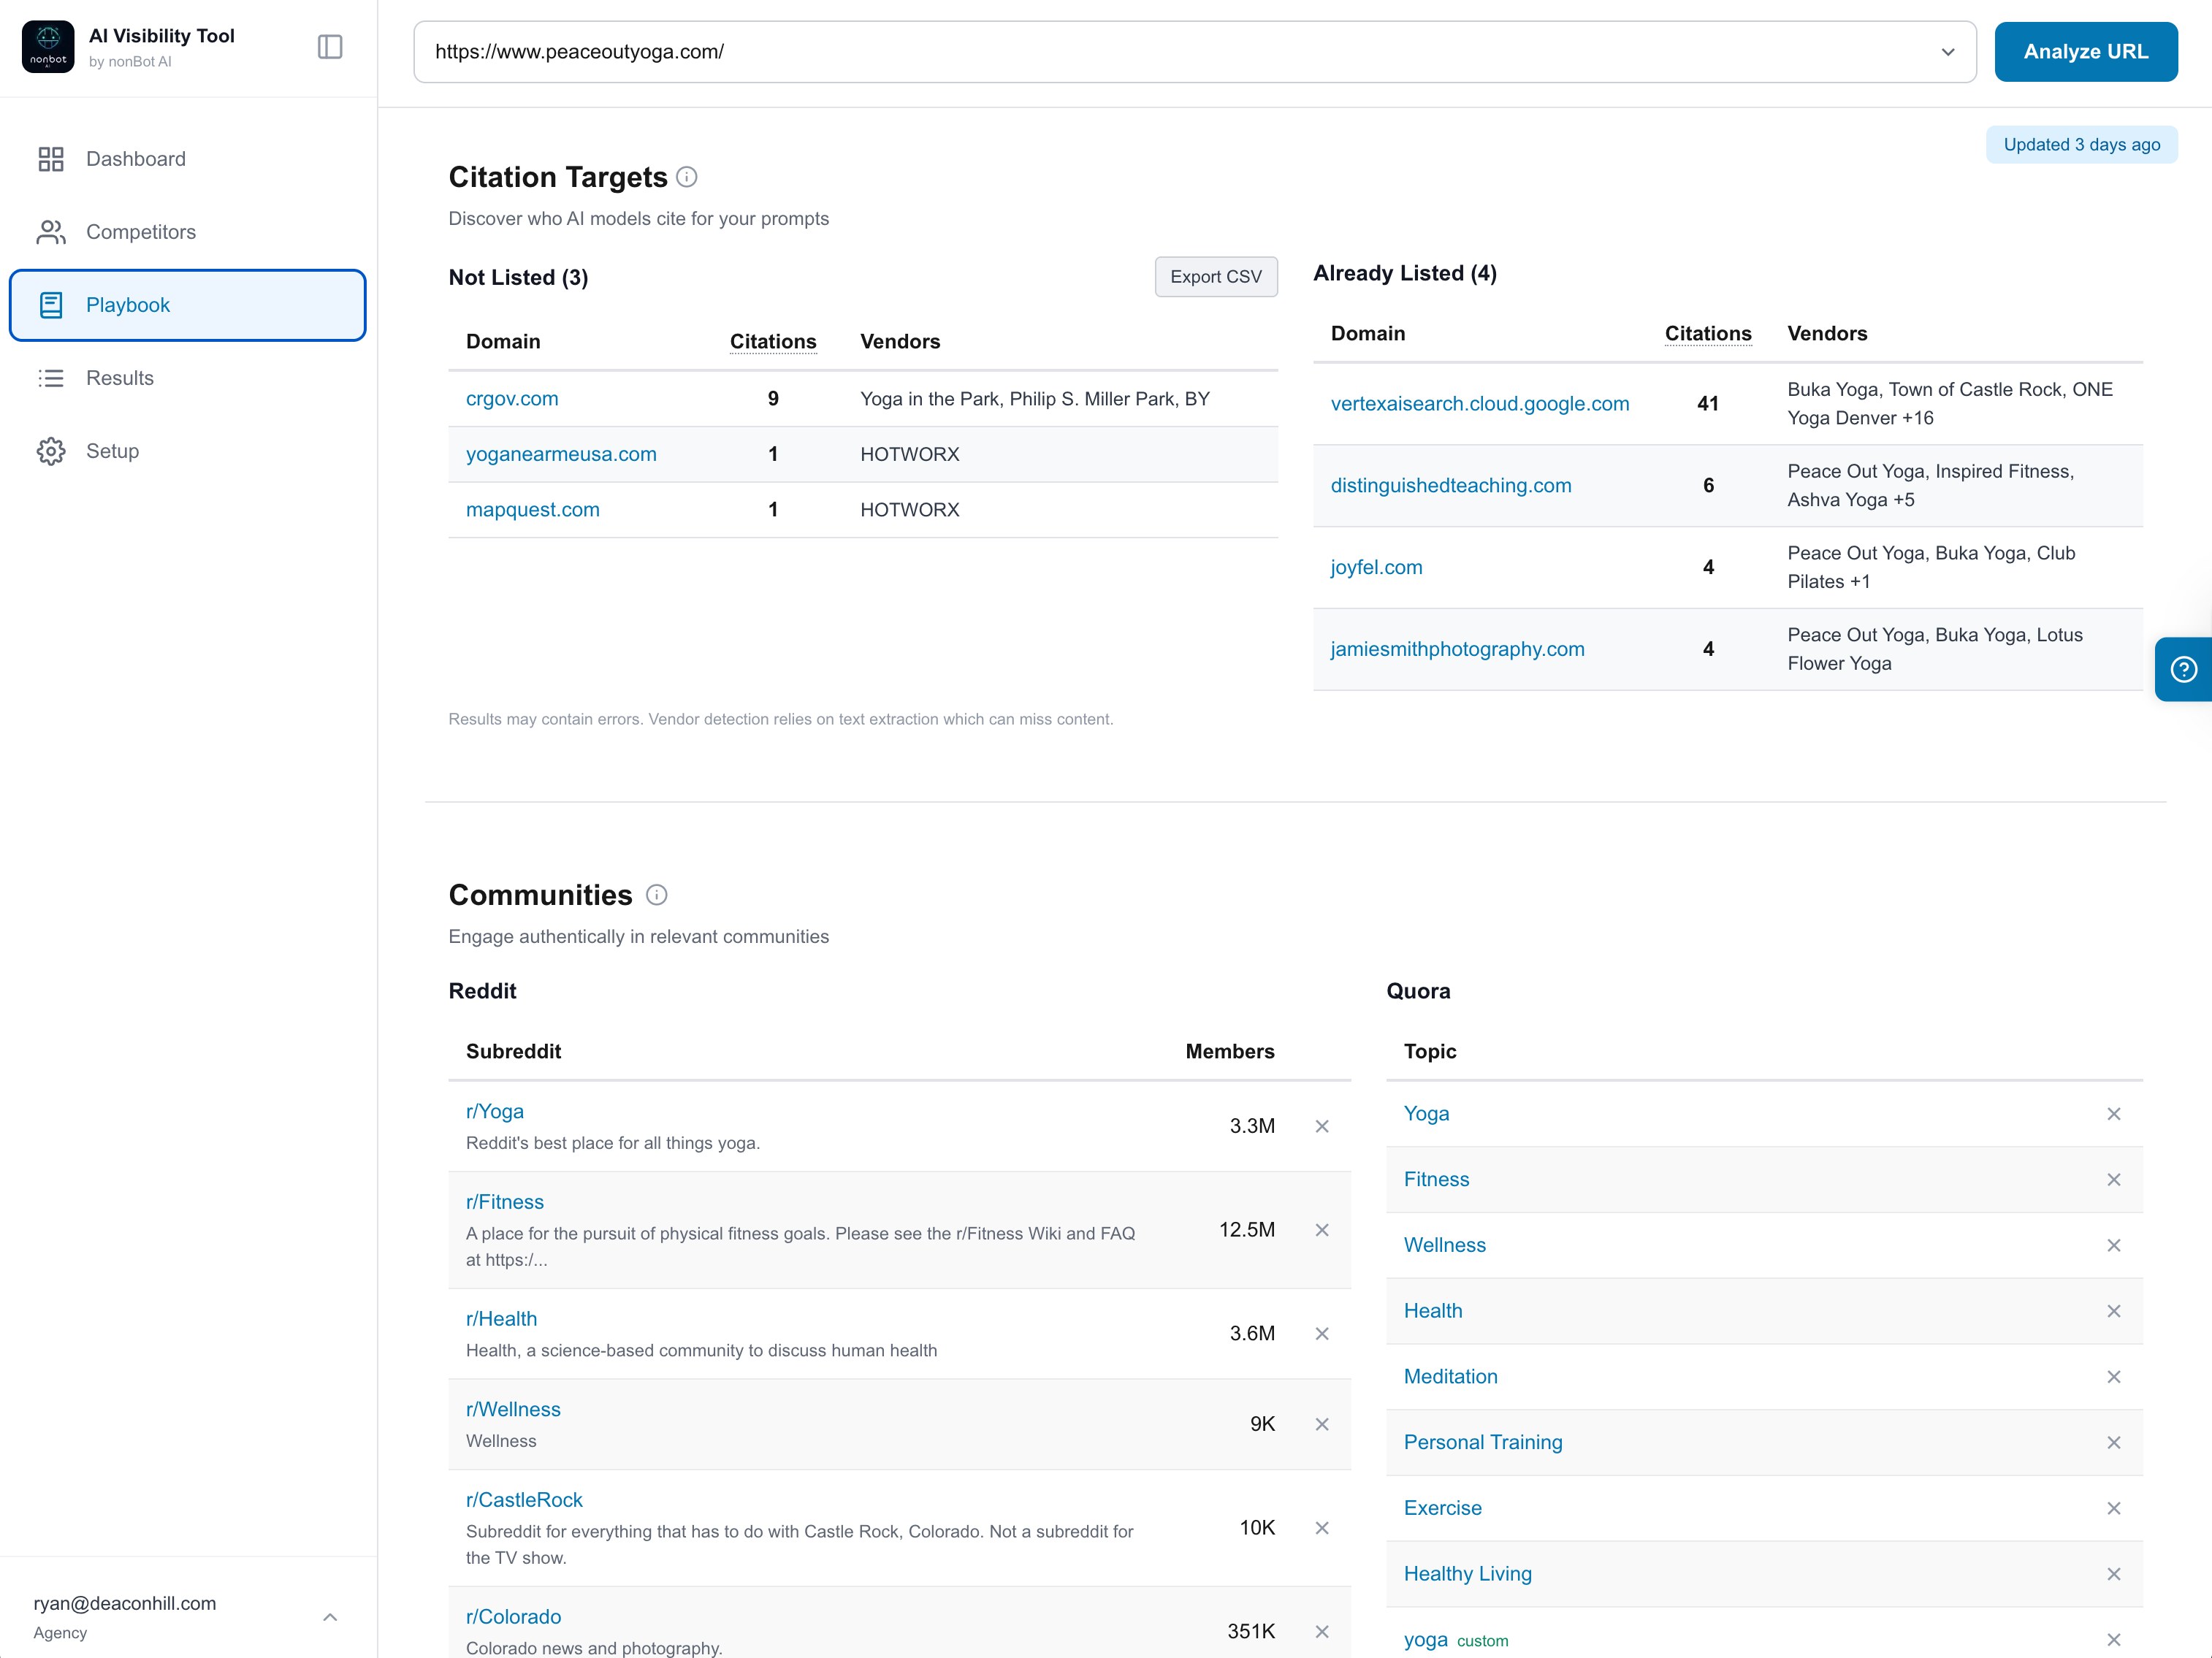
Task: Go to the Competitors page
Action: [x=140, y=232]
